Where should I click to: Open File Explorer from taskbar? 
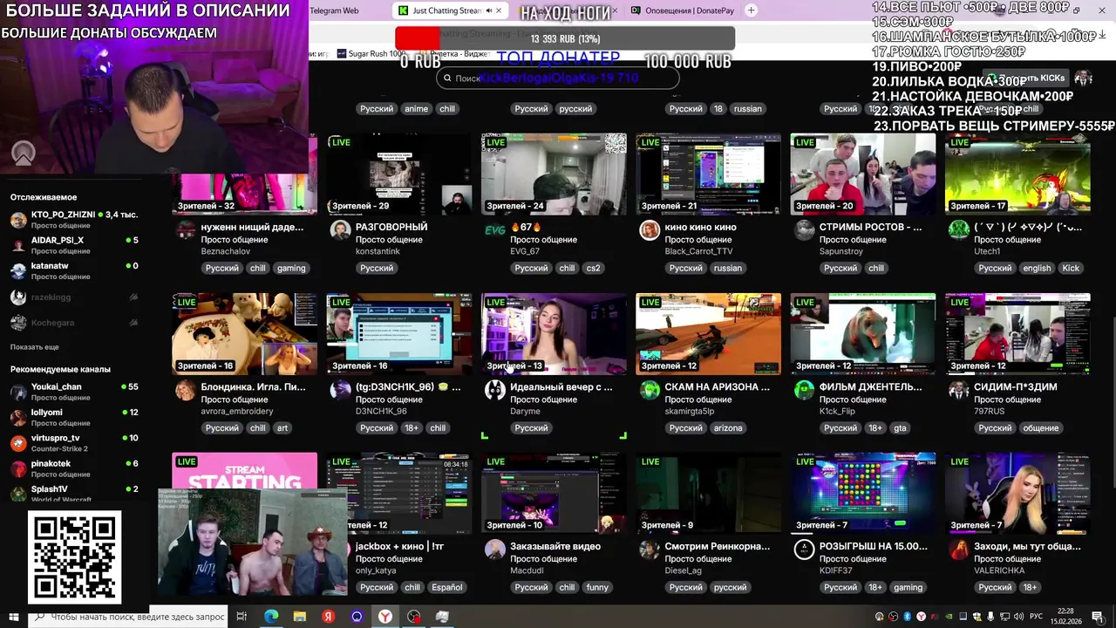pyautogui.click(x=299, y=617)
